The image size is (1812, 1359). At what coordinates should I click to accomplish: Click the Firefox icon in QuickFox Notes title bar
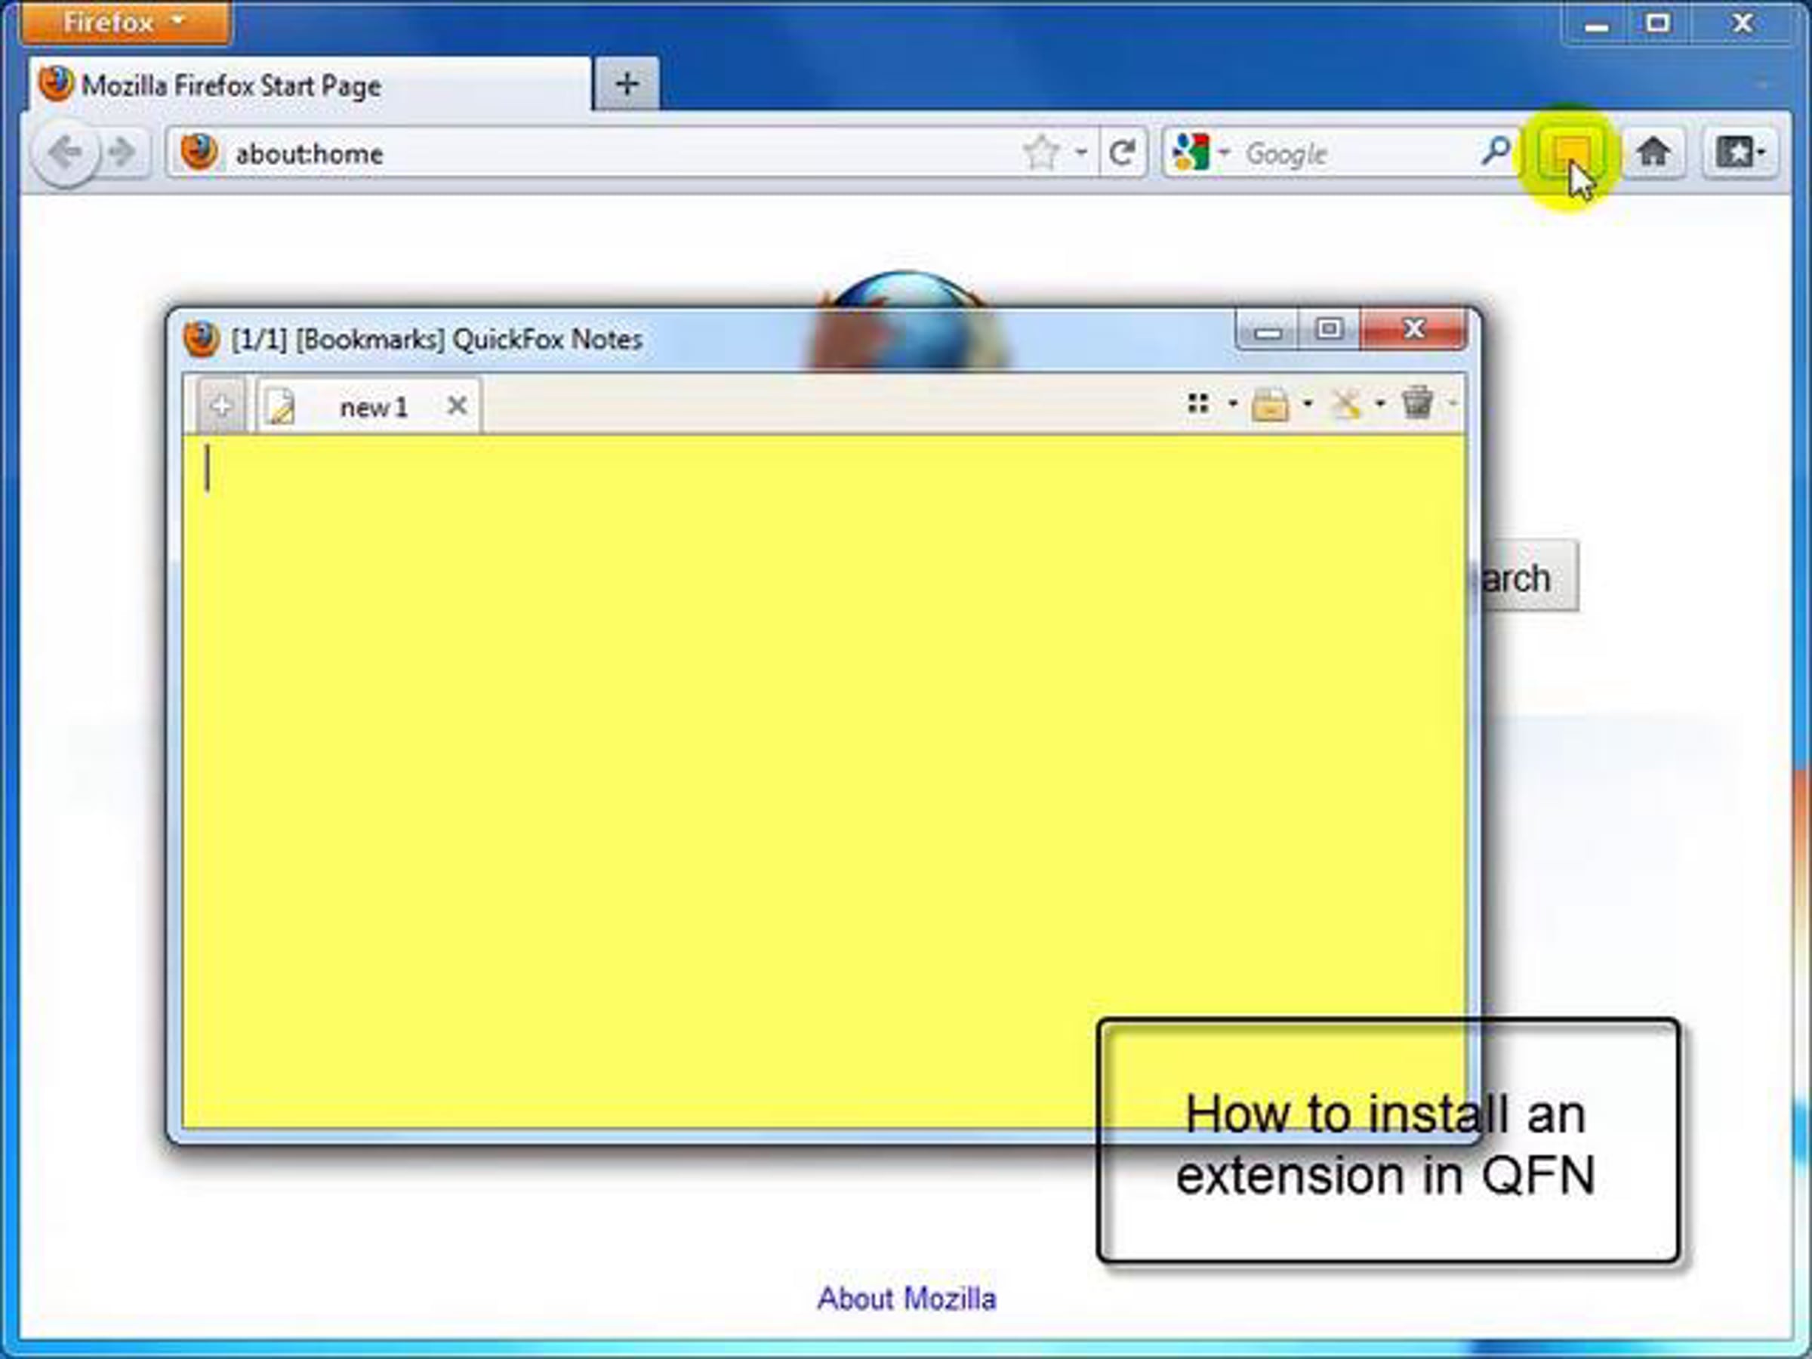(x=202, y=338)
